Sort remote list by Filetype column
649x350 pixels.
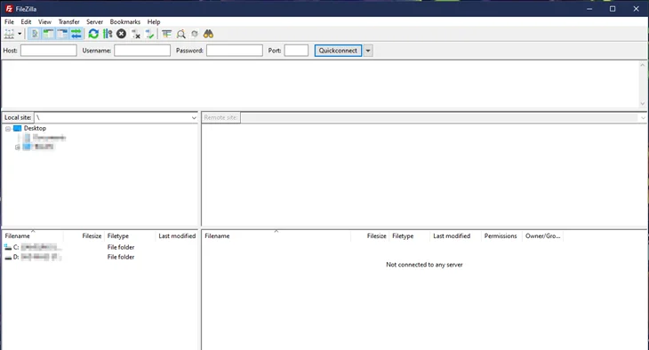[x=409, y=235]
